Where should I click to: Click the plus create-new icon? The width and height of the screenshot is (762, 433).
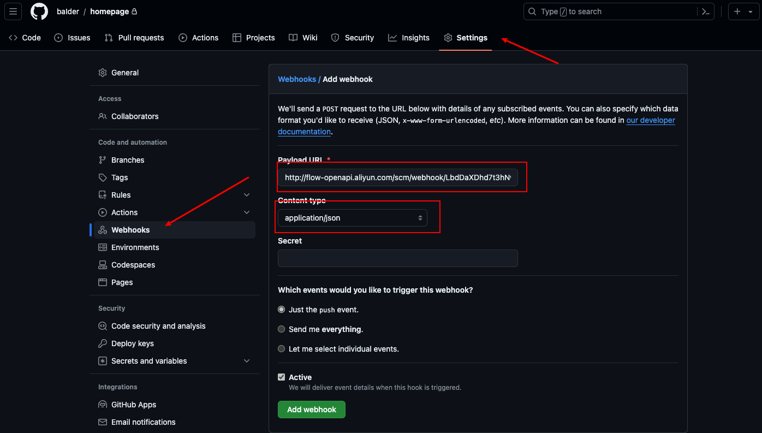click(737, 11)
